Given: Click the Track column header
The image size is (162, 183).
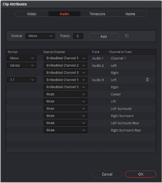Looking at the screenshot, I should click(95, 52).
